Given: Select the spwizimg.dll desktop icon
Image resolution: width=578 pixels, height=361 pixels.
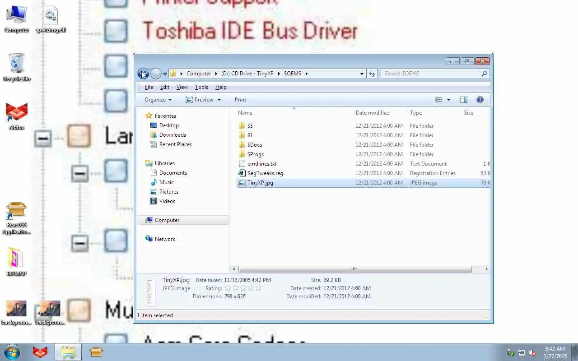Looking at the screenshot, I should point(51,19).
